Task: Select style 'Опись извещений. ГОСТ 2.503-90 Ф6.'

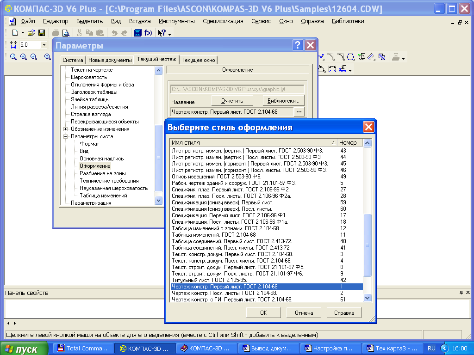Action: point(267,177)
